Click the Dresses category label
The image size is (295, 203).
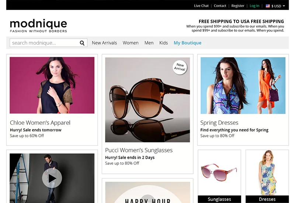(x=267, y=199)
